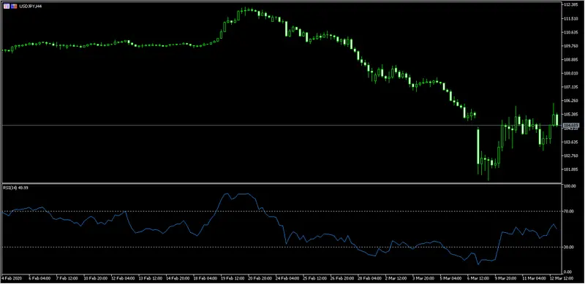Click the one-click trading icon beside USDJPY
Viewport: 585px width, 284px height.
(x=7, y=7)
